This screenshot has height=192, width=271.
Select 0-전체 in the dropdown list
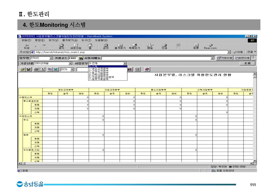coord(108,66)
